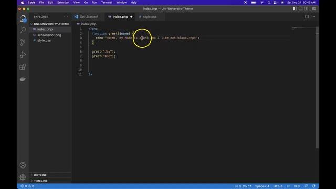Open the Wi-Fi menu bar icon

tap(262, 3)
